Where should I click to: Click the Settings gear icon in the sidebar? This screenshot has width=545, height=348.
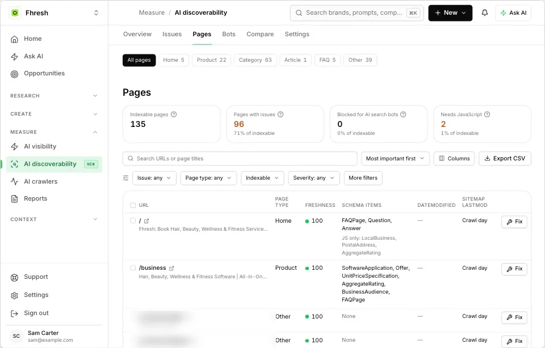pos(14,295)
